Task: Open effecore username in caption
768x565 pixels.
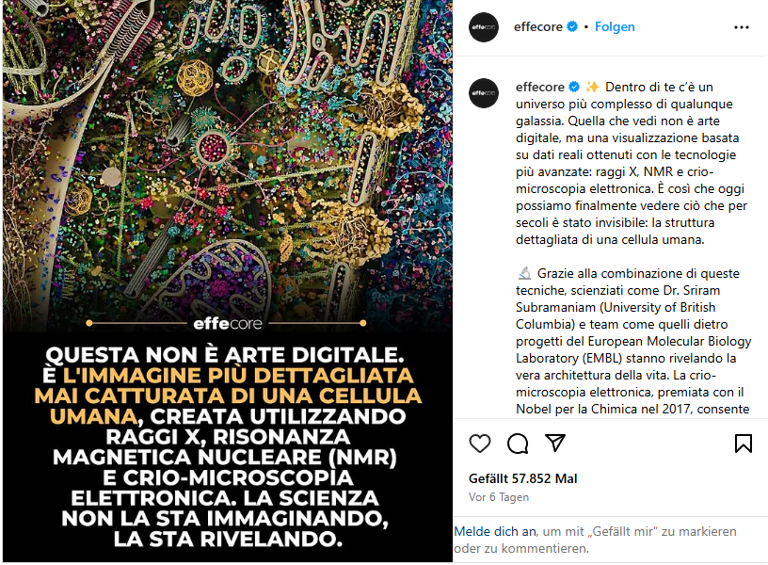Action: coord(539,87)
